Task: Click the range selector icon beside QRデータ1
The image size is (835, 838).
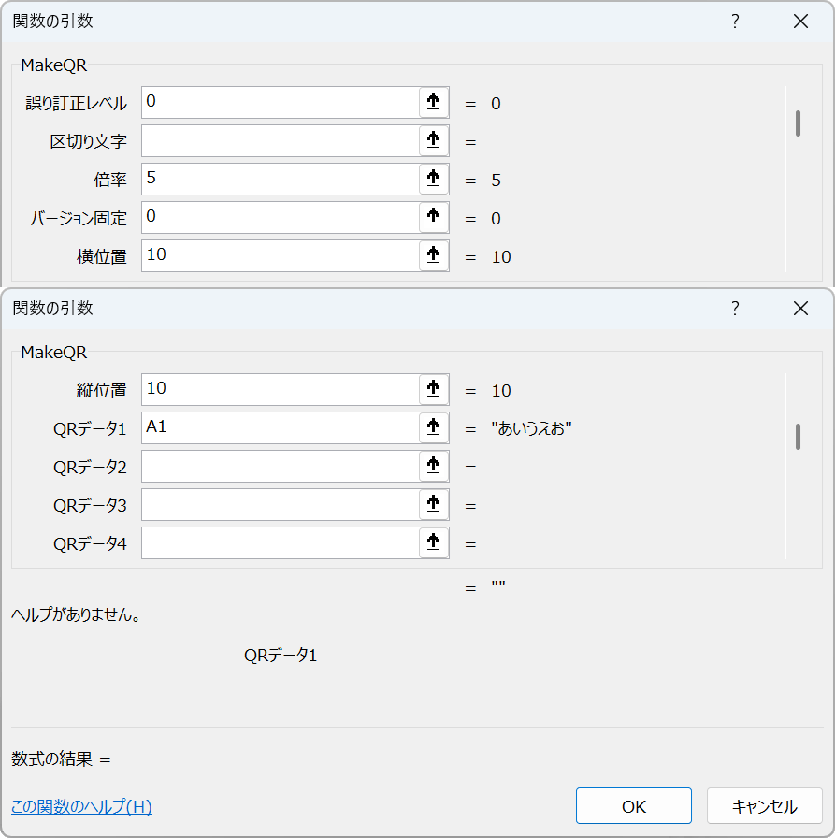Action: click(432, 427)
